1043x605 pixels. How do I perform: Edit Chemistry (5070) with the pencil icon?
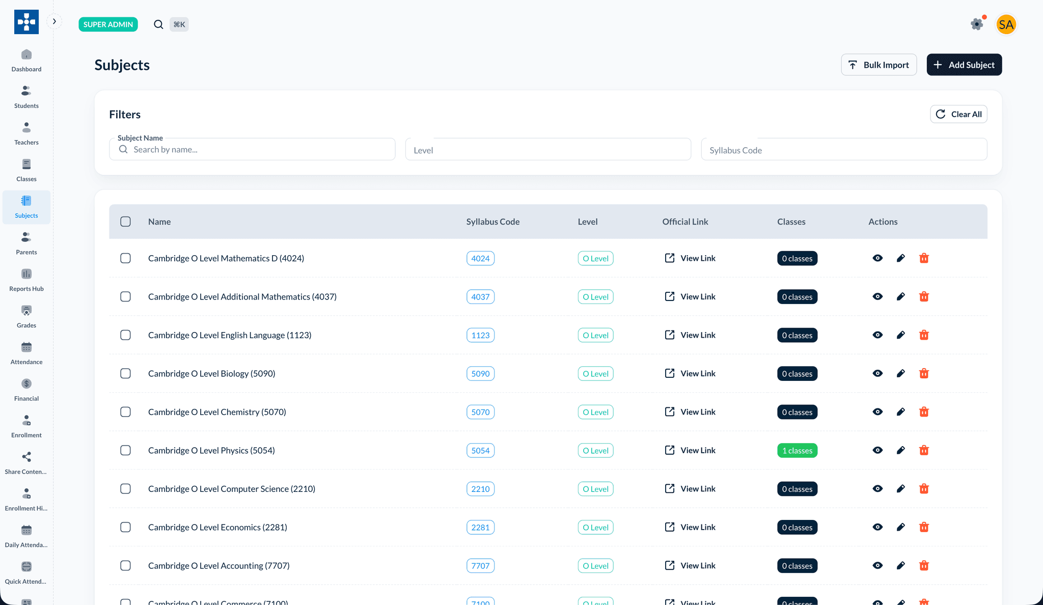[x=901, y=412]
